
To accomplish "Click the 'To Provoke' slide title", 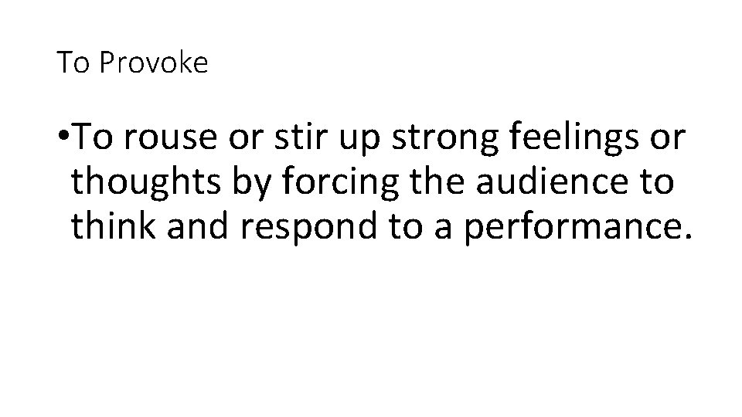I will tap(133, 63).
